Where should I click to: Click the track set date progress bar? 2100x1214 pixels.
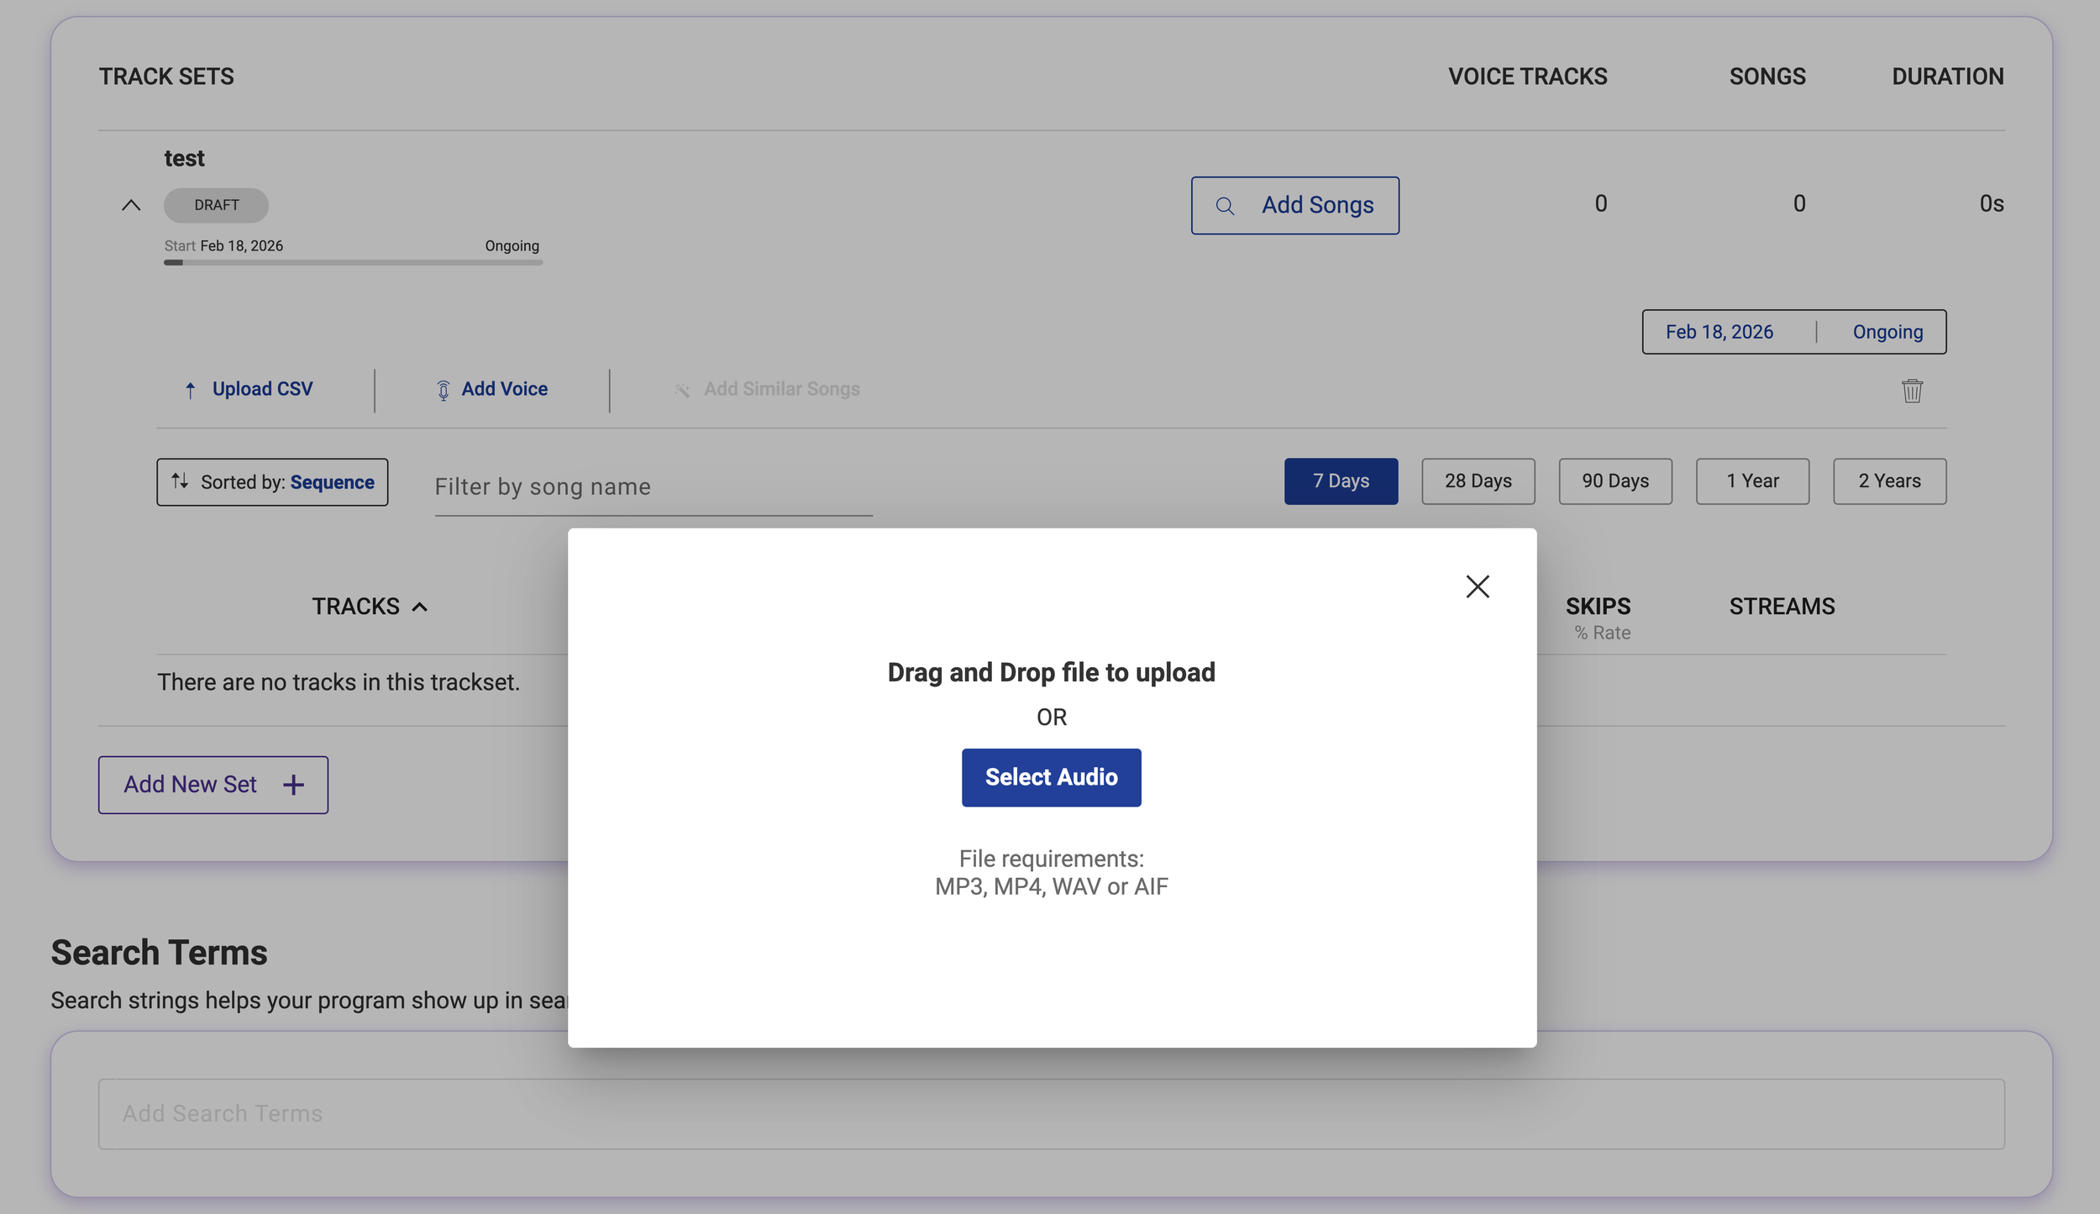point(353,262)
